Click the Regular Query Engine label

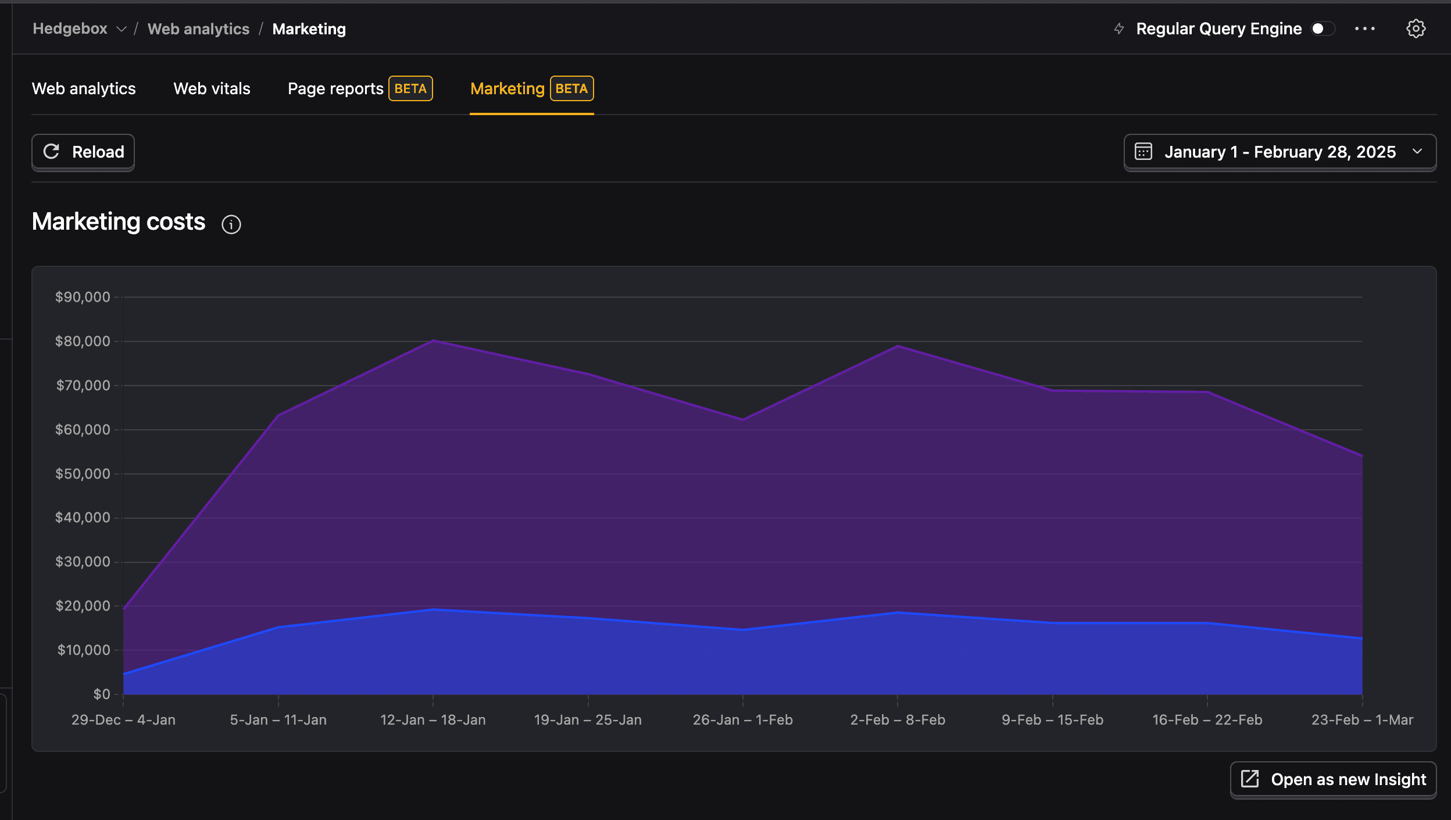[1218, 28]
